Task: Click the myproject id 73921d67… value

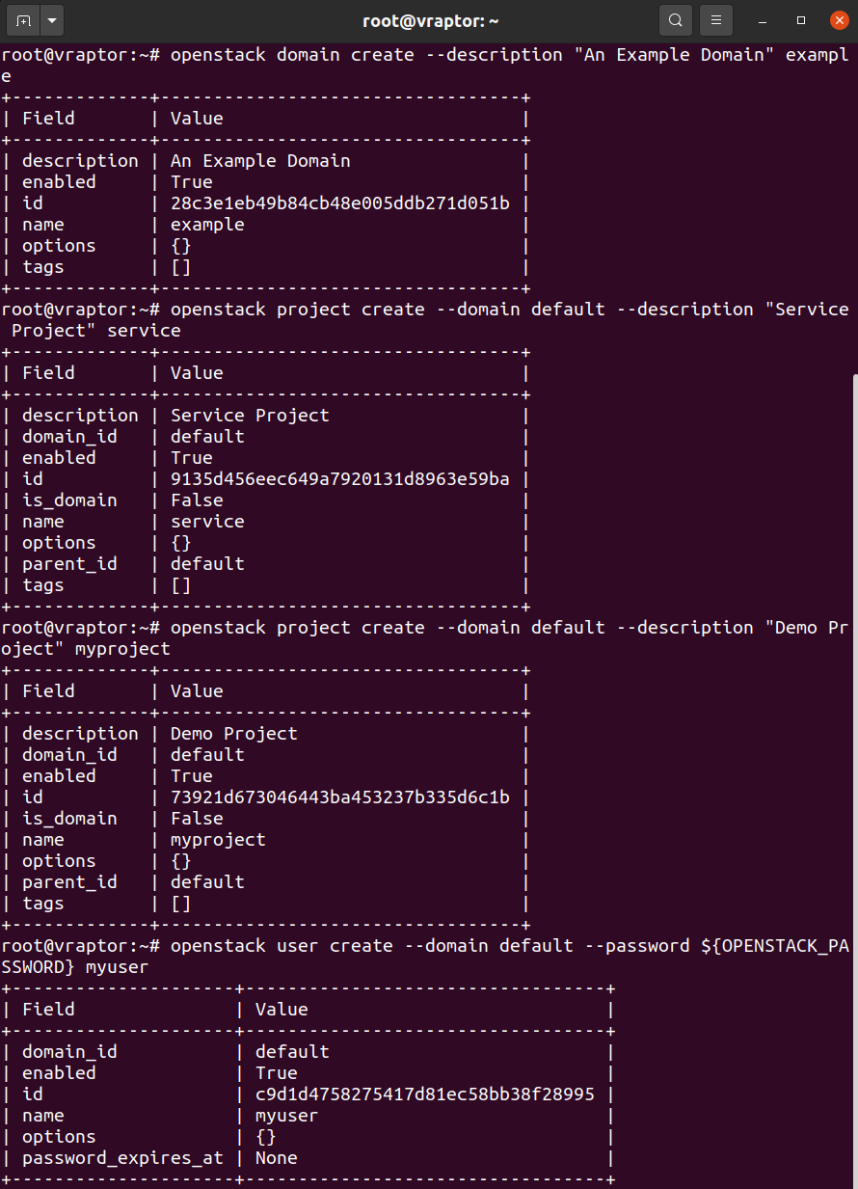Action: tap(340, 797)
